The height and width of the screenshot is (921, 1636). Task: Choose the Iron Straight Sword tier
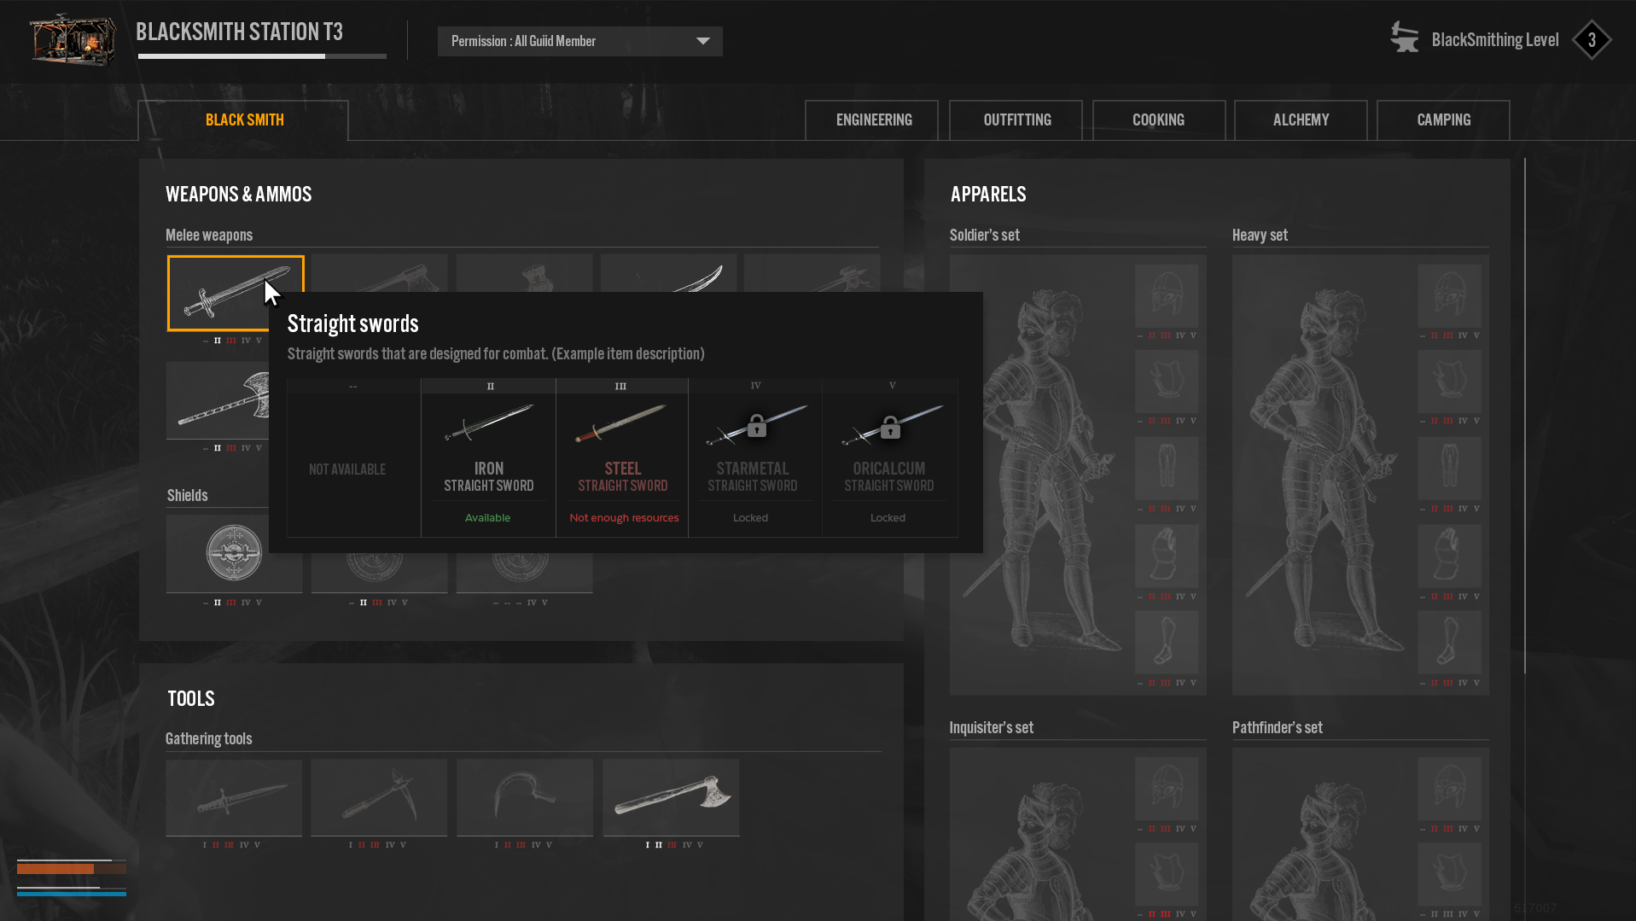tap(488, 458)
